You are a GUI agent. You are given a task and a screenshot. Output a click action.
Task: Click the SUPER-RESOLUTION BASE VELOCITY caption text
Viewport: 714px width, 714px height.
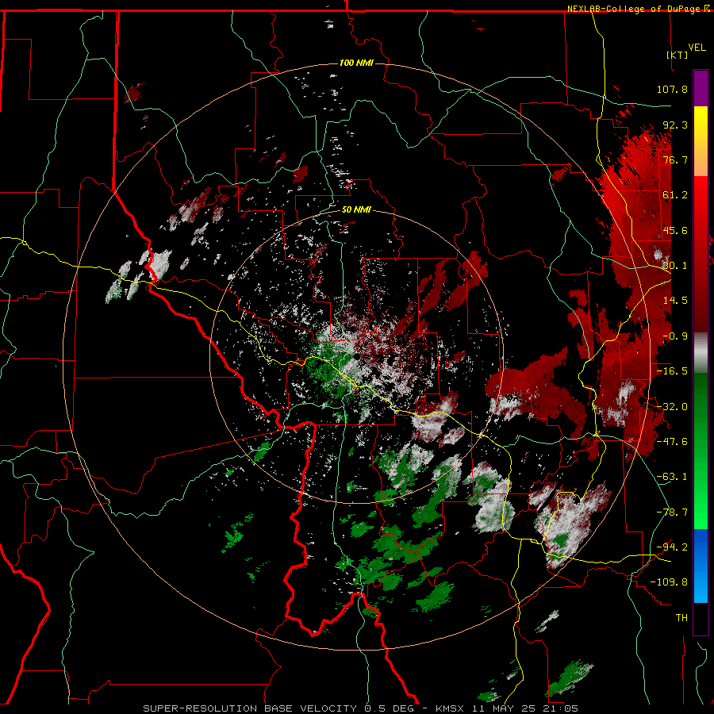click(x=251, y=708)
